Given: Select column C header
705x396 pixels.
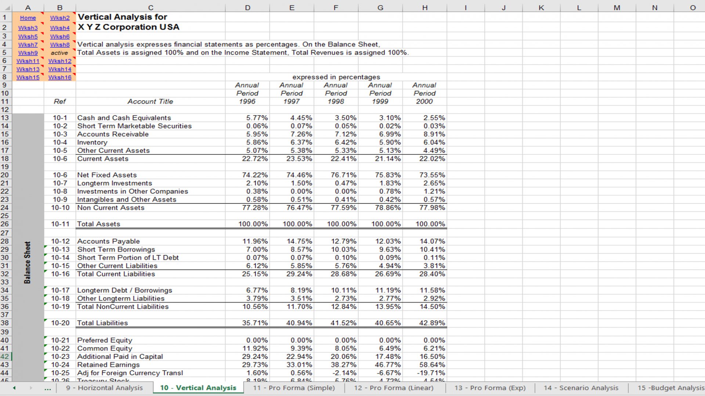Looking at the screenshot, I should click(x=151, y=7).
